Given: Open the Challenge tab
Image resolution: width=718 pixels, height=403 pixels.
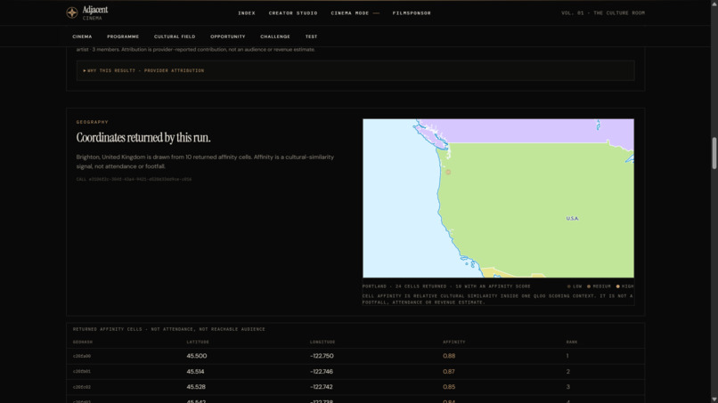Looking at the screenshot, I should pos(275,36).
